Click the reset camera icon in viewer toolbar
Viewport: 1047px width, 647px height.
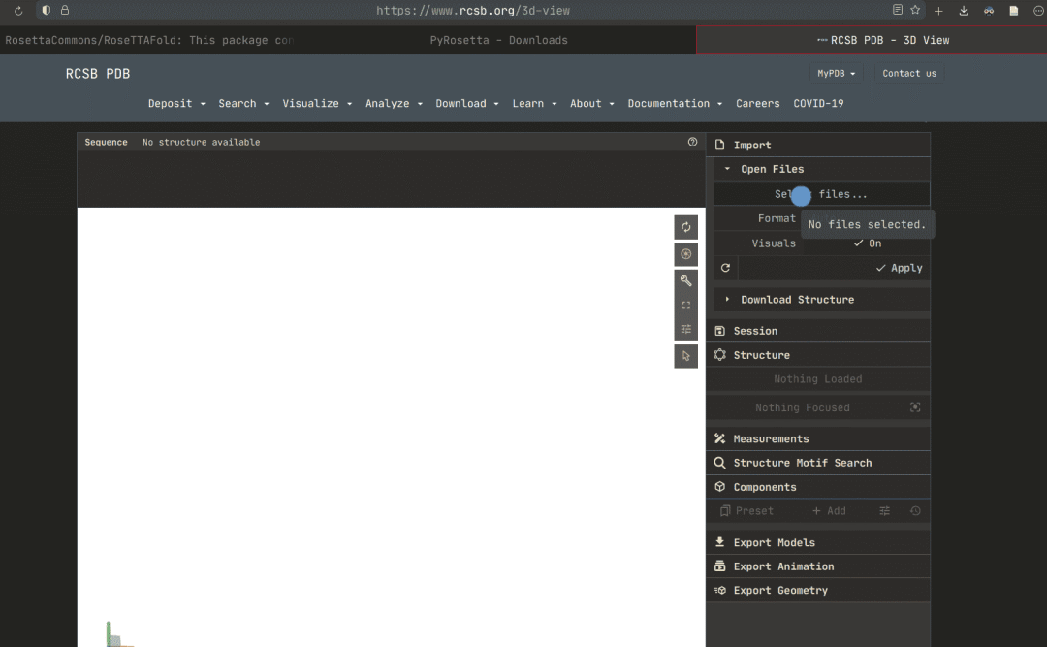pos(685,227)
